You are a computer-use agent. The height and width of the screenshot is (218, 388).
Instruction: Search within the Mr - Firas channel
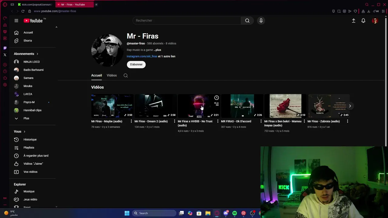point(125,75)
